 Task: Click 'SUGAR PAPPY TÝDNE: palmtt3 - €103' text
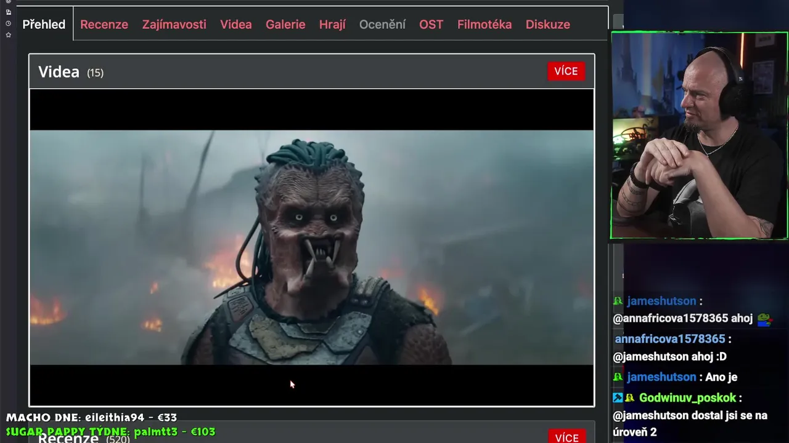coord(110,432)
